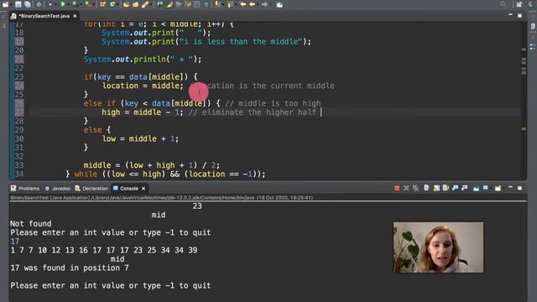537x302 pixels.
Task: Toggle Show Console on standard error
Action: pyautogui.click(x=464, y=188)
